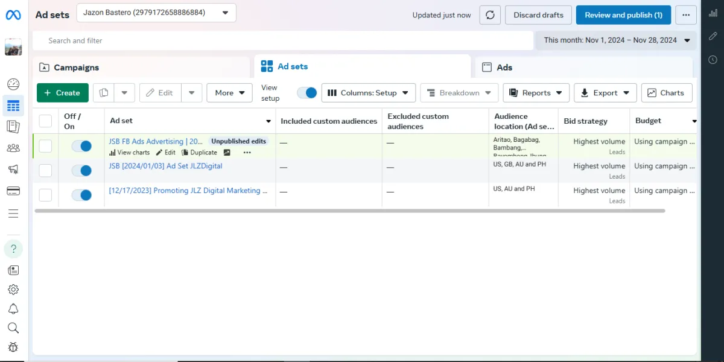Open the Jazon Bastero account dropdown

156,13
